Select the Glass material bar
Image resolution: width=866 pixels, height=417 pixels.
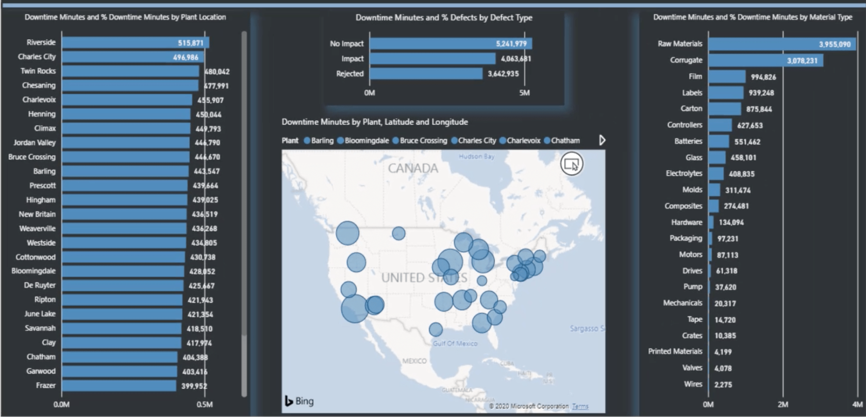click(717, 158)
